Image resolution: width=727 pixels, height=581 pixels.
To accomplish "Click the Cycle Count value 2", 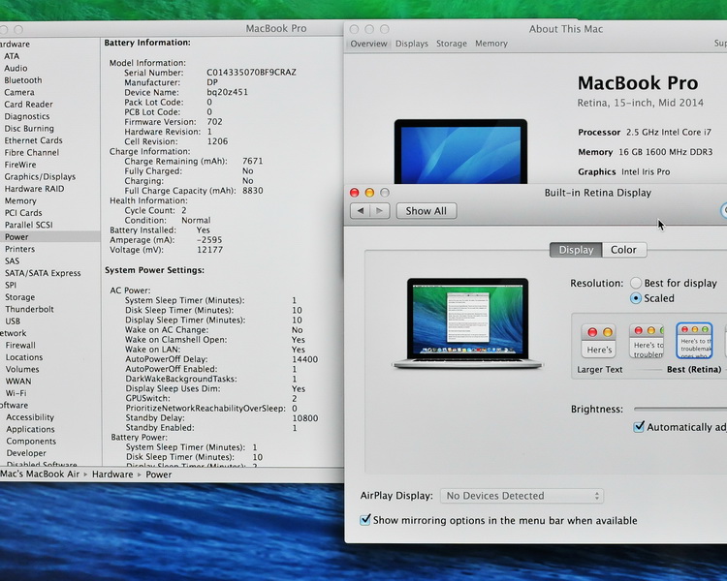I will click(x=184, y=210).
